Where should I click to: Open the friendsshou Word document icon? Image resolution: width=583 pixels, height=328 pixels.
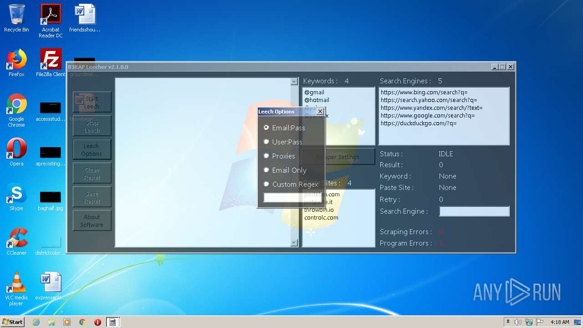click(85, 18)
